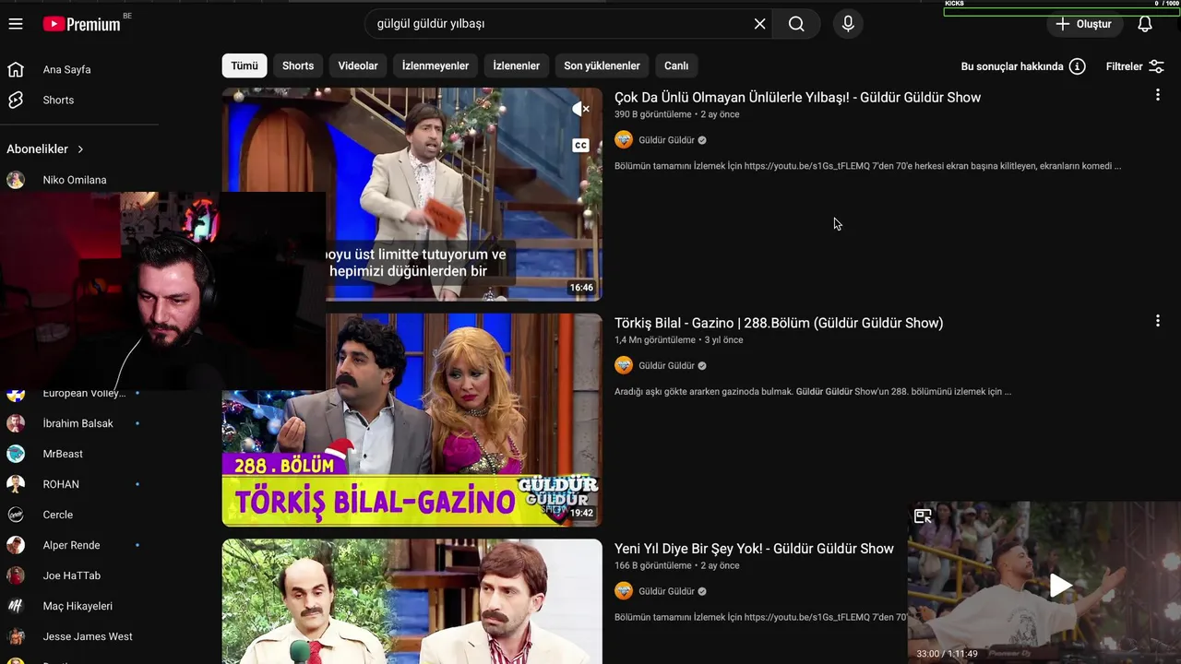Go to YouTube Premium home logo
The height and width of the screenshot is (664, 1181).
click(82, 24)
